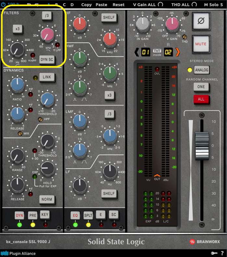227x257 pixels.
Task: Click the LF frequency Hz knob
Action: (110, 172)
